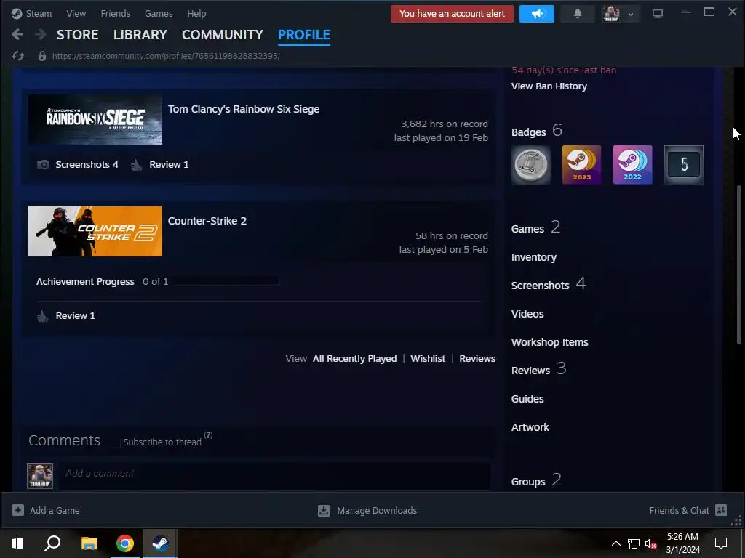This screenshot has width=745, height=558.
Task: Open Inventory in sidebar
Action: pos(533,257)
